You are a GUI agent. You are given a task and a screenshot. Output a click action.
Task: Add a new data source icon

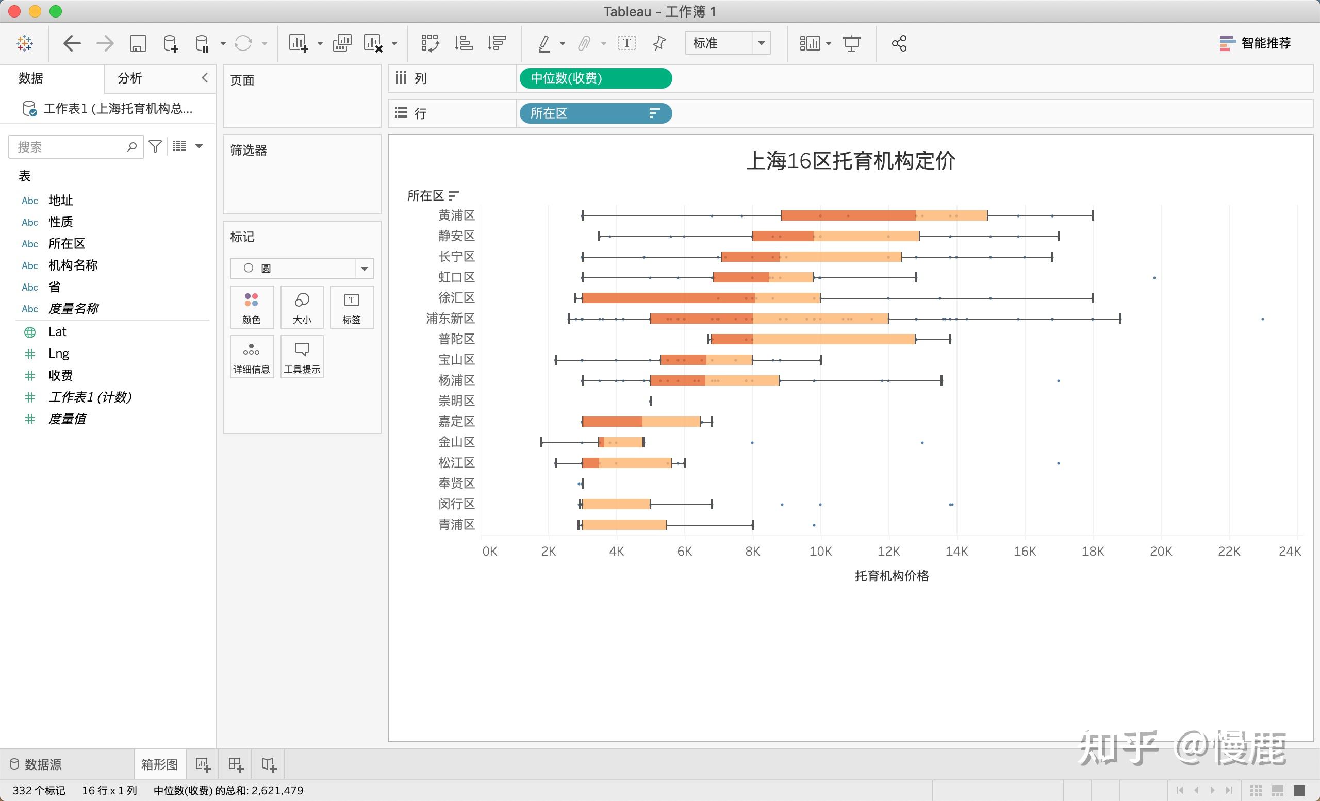pyautogui.click(x=170, y=43)
